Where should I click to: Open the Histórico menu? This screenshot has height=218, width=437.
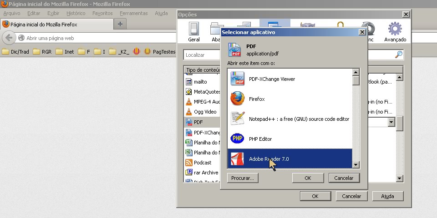coord(76,13)
